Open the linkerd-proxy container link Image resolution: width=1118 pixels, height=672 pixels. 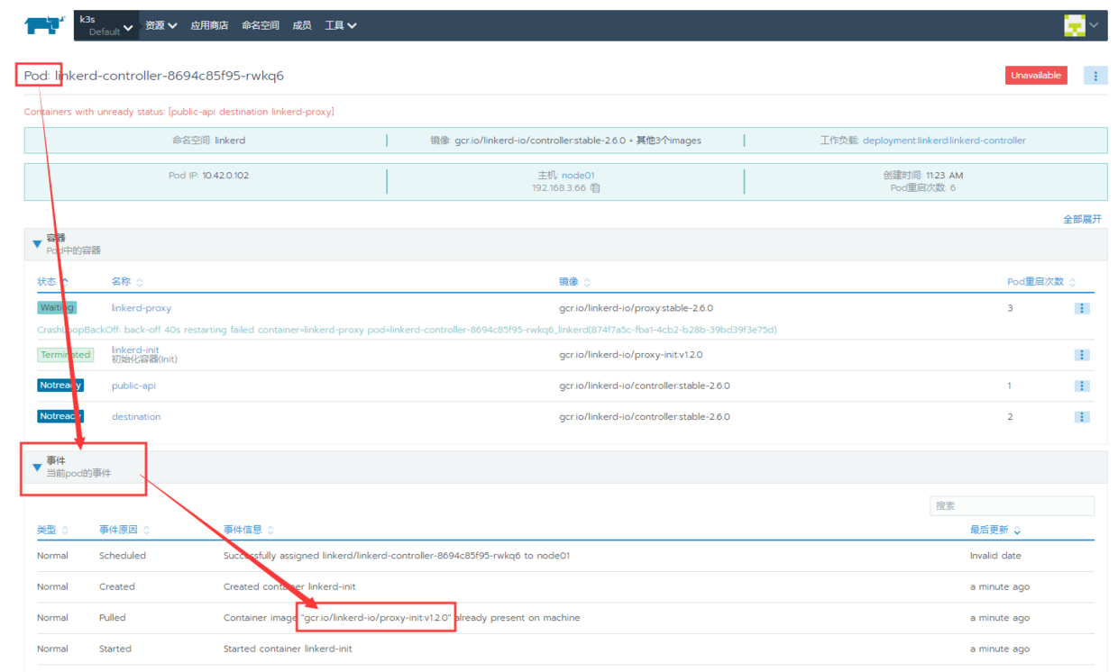click(142, 308)
